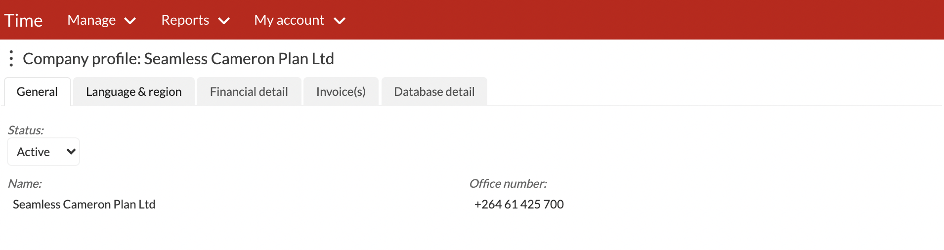Open the three-dot options menu beside Company profile
The height and width of the screenshot is (250, 944).
[x=11, y=59]
